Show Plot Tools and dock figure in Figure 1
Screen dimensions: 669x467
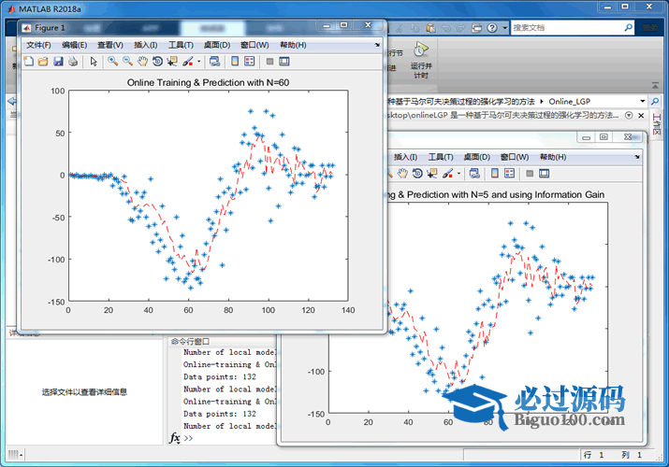(x=284, y=62)
